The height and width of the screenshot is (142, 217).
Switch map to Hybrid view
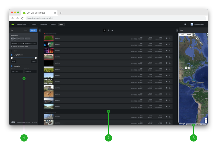click(189, 35)
